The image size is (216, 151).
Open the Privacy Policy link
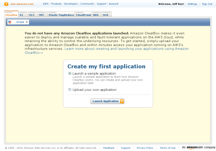[145, 148]
